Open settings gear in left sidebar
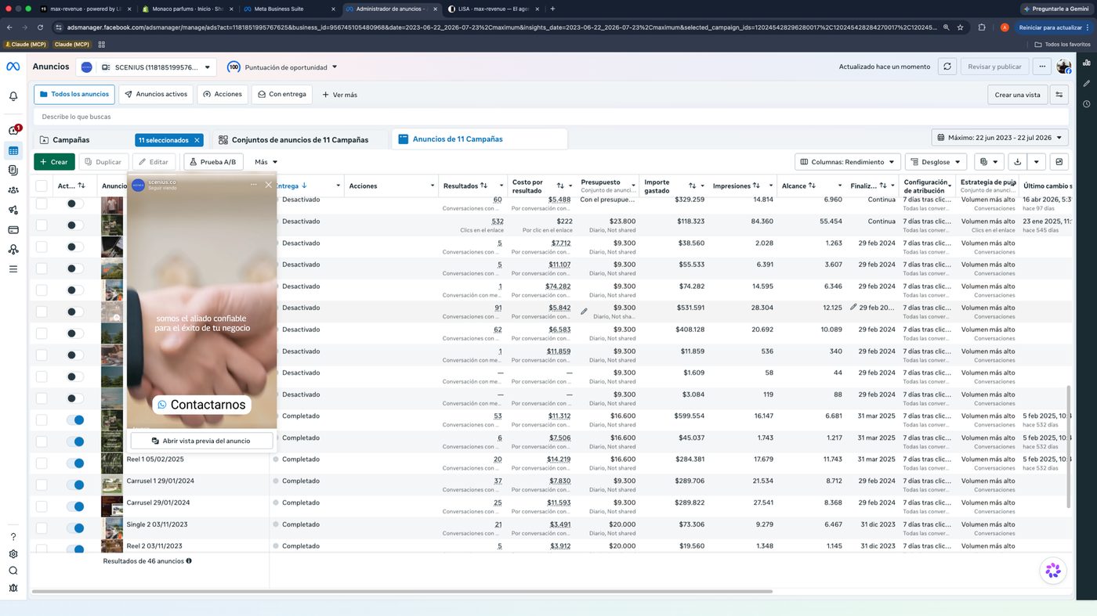The width and height of the screenshot is (1097, 616). point(13,554)
